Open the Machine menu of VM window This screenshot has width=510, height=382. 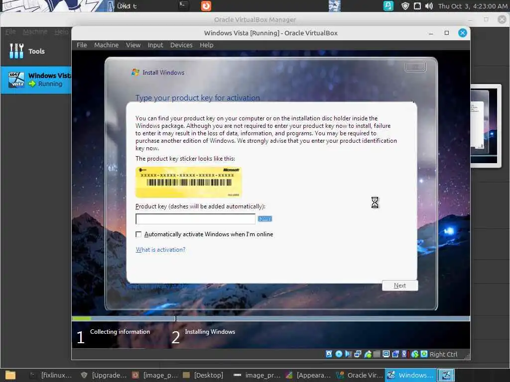(x=107, y=45)
